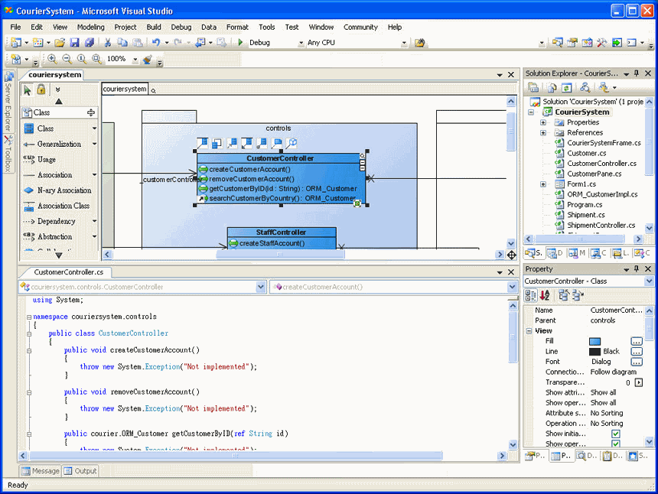Viewport: 658px width, 494px height.
Task: Click the blue Fill color swatch
Action: pos(595,341)
